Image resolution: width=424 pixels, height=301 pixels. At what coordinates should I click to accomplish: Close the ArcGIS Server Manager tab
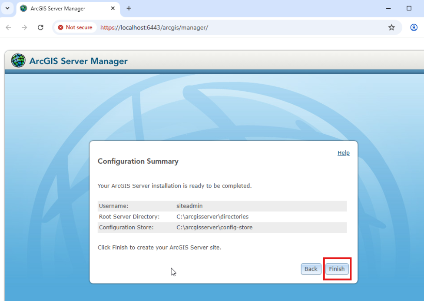(x=113, y=8)
